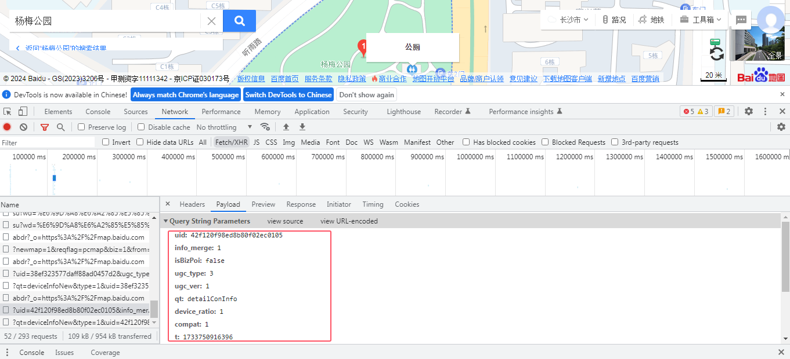Click view URL-encoded link
The width and height of the screenshot is (790, 359).
pos(349,221)
